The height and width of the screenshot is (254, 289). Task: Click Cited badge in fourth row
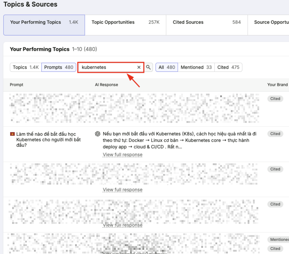click(275, 204)
